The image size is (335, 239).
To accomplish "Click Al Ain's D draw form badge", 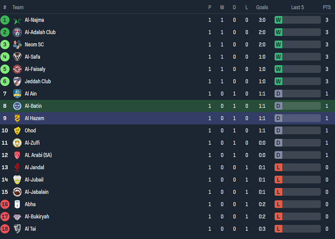I will (278, 94).
